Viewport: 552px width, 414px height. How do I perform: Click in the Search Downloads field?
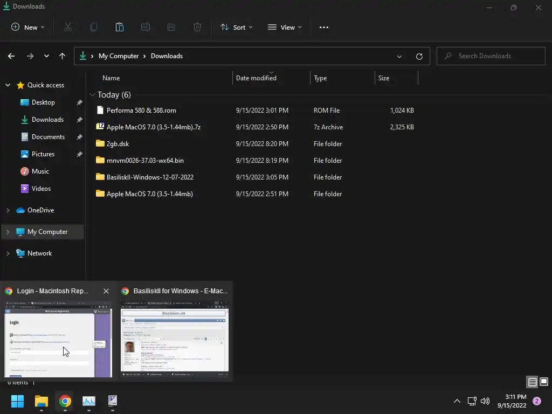click(491, 56)
